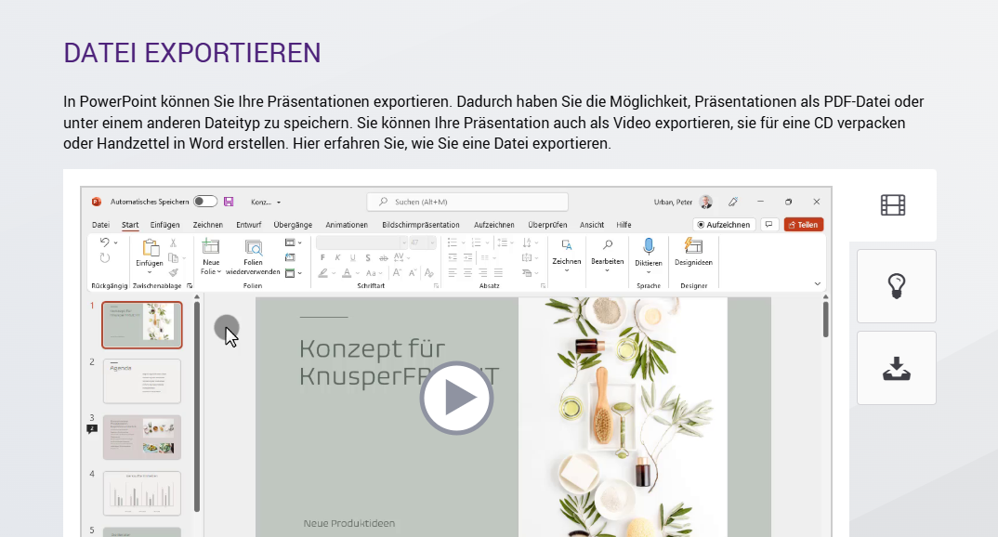998x537 pixels.
Task: Click the download tray icon
Action: (896, 368)
